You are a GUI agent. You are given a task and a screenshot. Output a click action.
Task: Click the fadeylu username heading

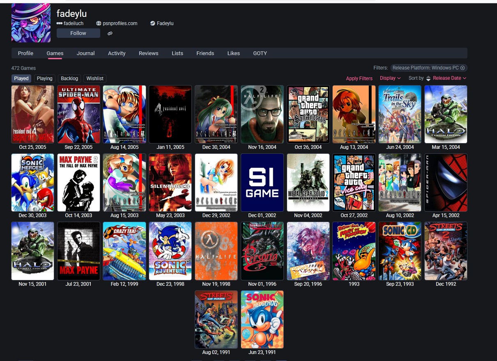[x=71, y=14]
